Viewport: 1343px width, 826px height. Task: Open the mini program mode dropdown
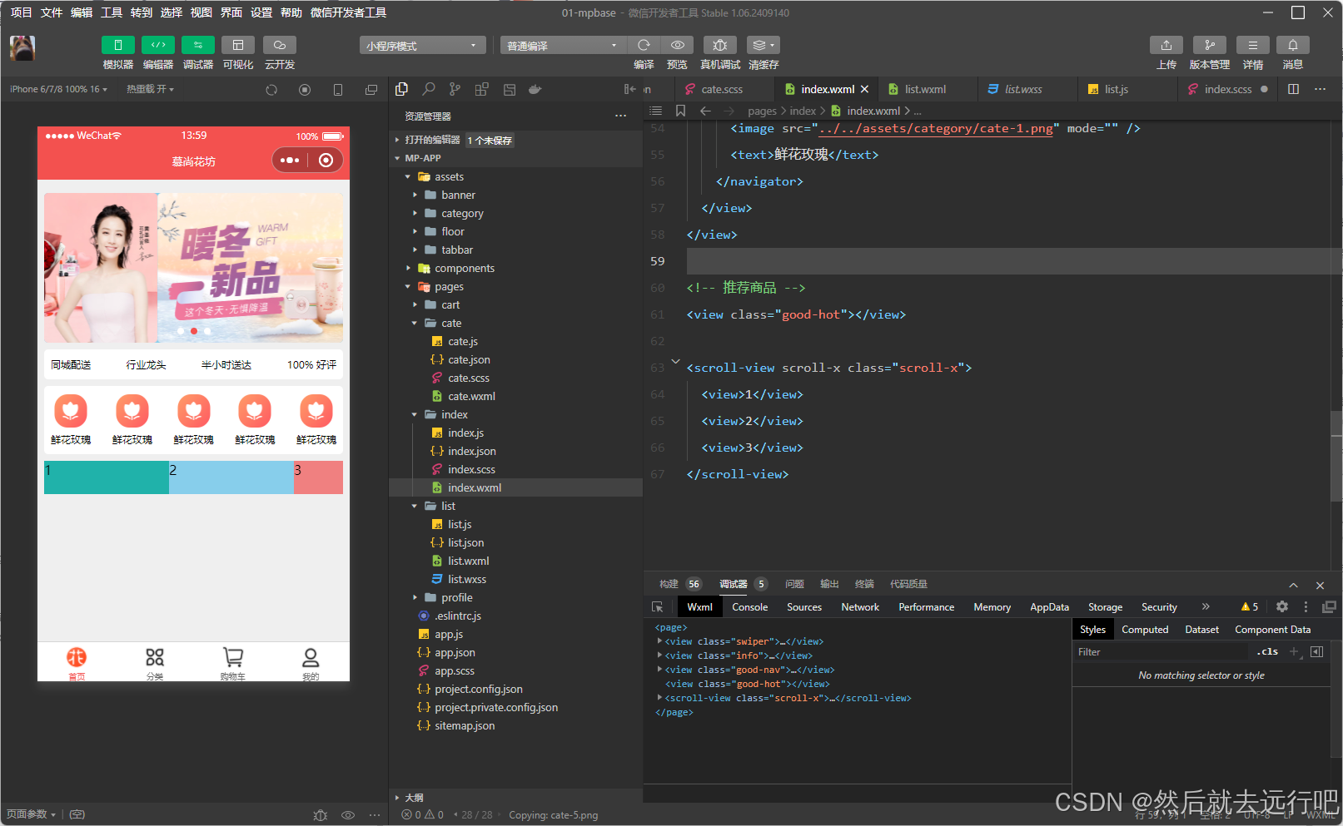click(422, 46)
